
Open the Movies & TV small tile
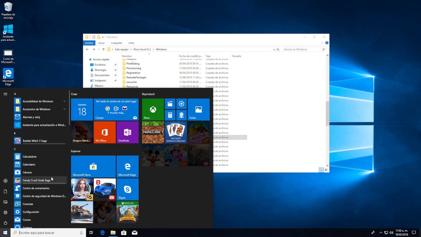coord(170,104)
